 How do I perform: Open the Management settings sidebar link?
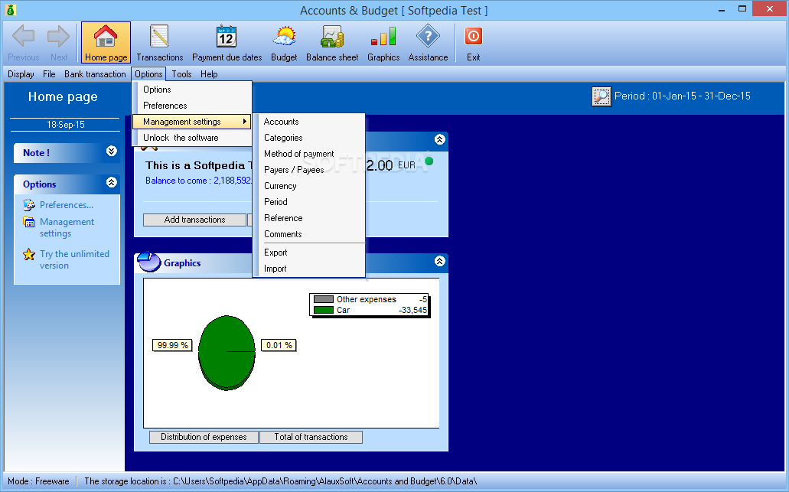coord(67,227)
